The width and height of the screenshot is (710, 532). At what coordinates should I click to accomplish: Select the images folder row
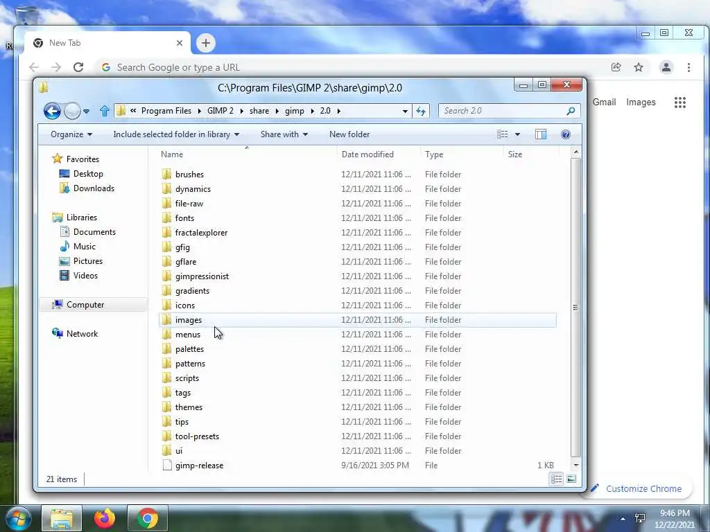click(358, 320)
